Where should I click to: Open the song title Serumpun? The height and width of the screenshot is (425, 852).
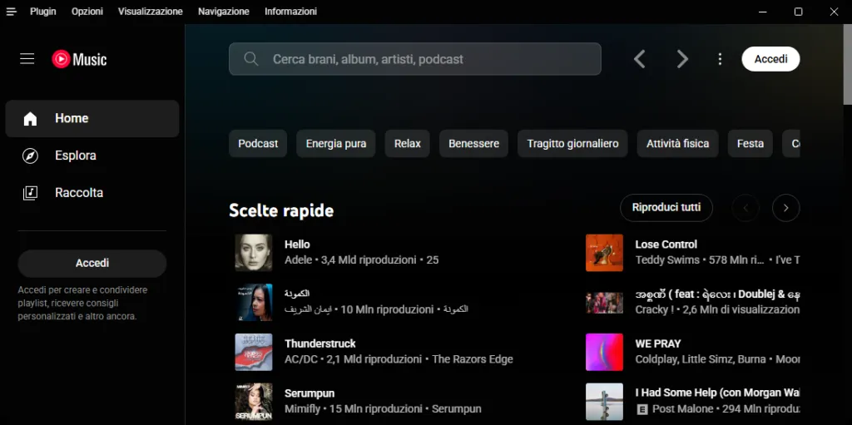tap(310, 393)
